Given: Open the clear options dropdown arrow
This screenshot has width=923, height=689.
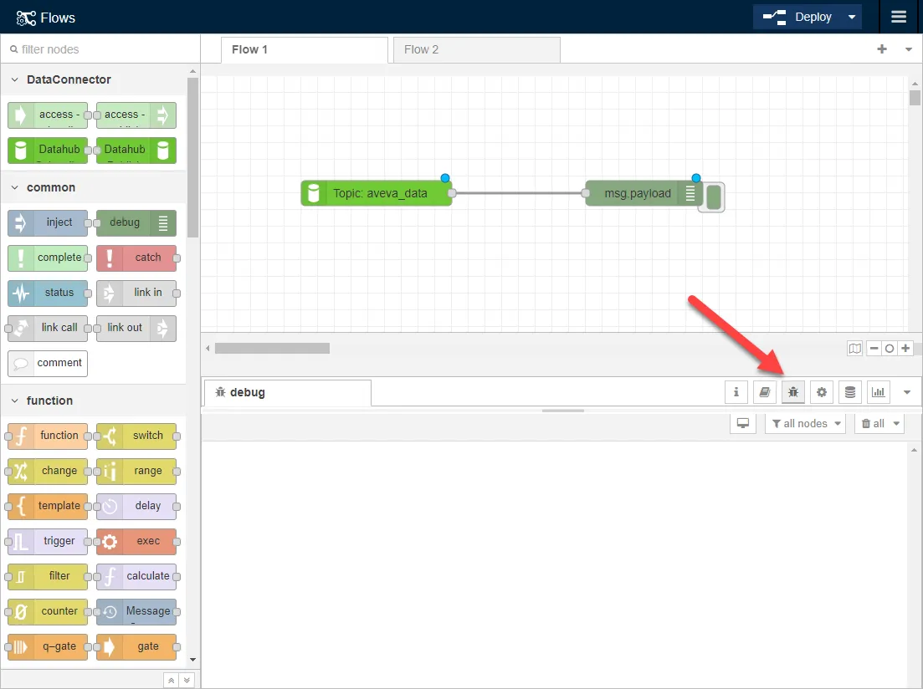Looking at the screenshot, I should [896, 424].
